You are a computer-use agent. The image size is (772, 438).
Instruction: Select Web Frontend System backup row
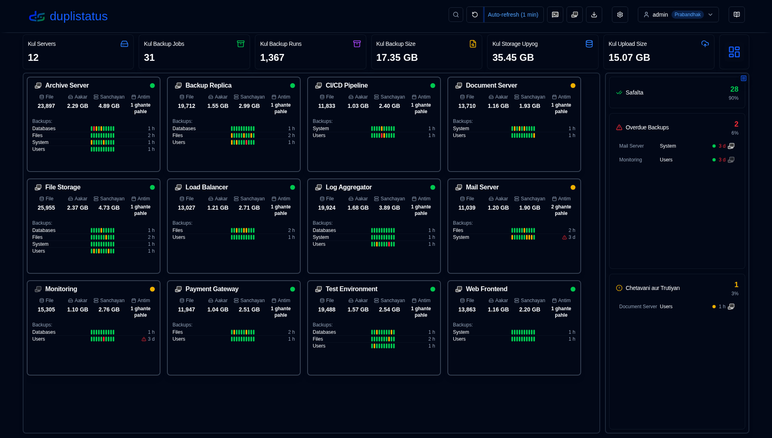[x=514, y=332]
